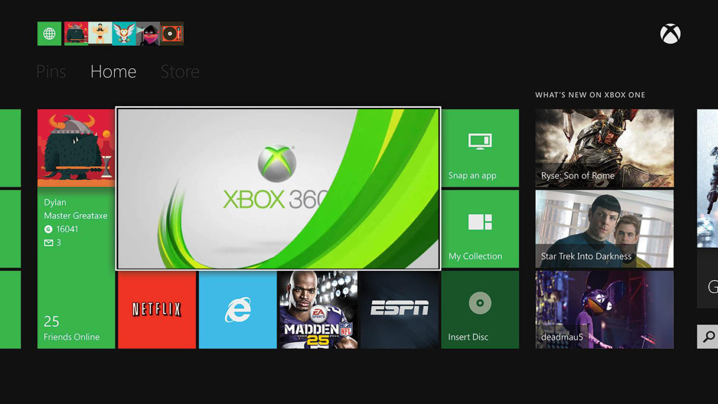Open Ryse: Son of Rome
Viewport: 718px width, 404px height.
[604, 148]
